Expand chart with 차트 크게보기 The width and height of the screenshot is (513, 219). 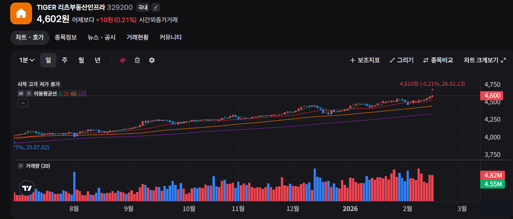pos(485,60)
